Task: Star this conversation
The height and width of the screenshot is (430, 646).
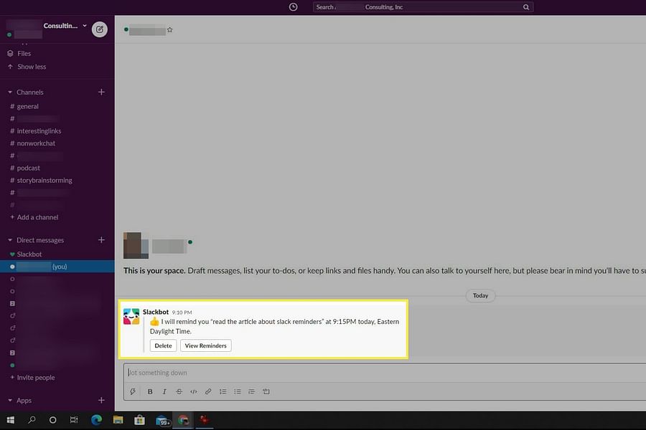Action: pos(170,30)
